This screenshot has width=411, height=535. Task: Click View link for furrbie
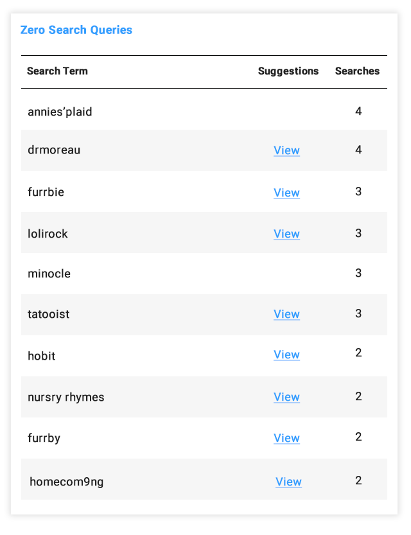tap(286, 193)
